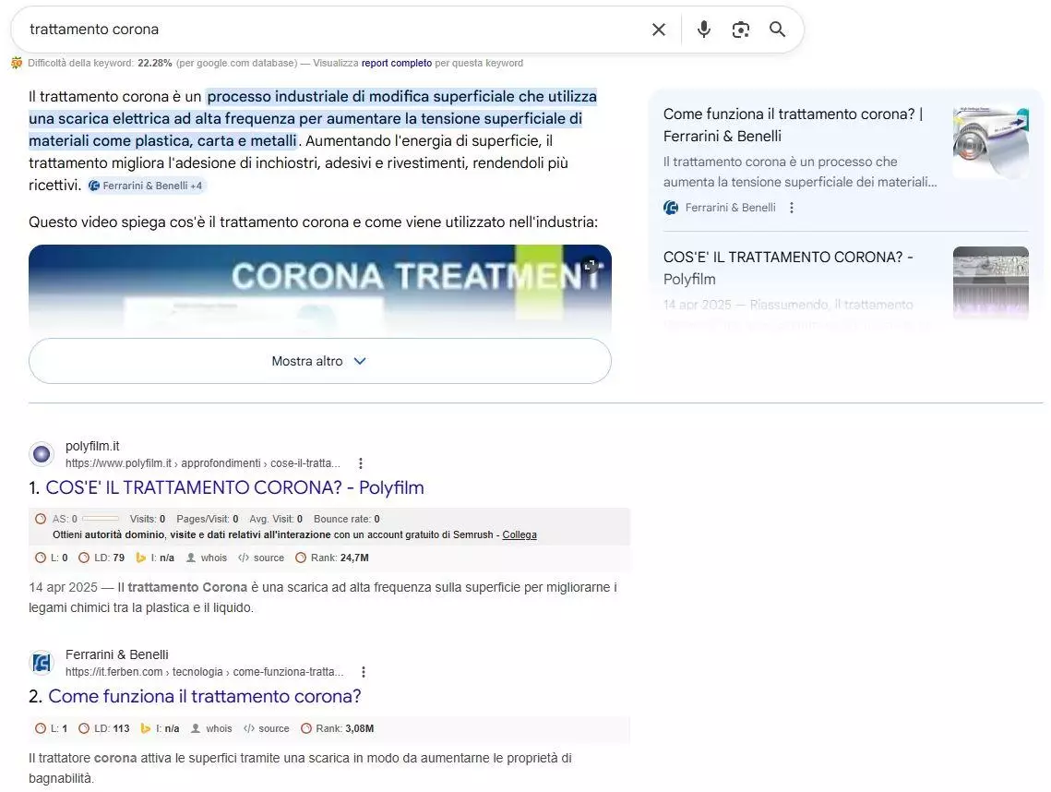1051x792 pixels.
Task: Start voice search with the microphone icon
Action: [704, 30]
